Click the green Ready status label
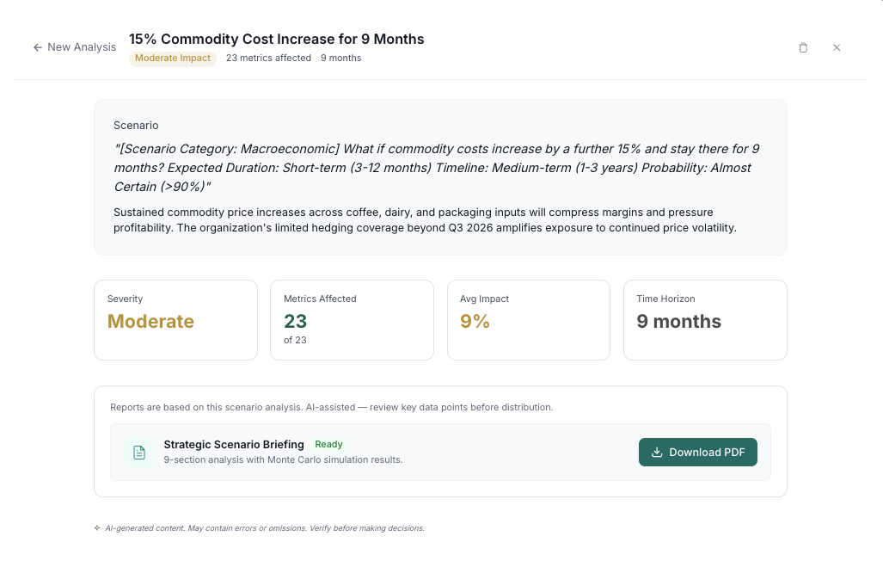Image resolution: width=883 pixels, height=561 pixels. coord(328,444)
